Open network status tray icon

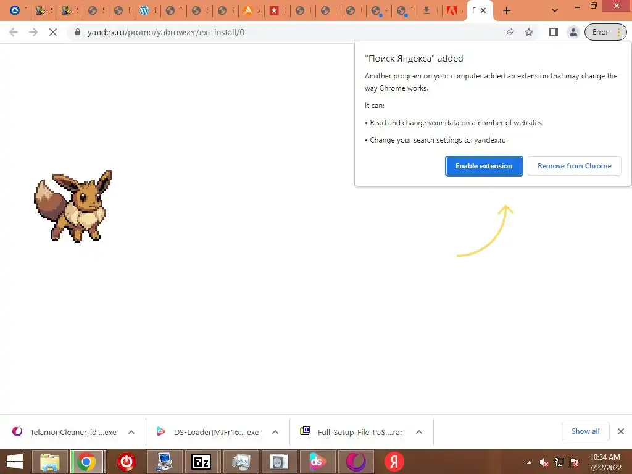559,462
